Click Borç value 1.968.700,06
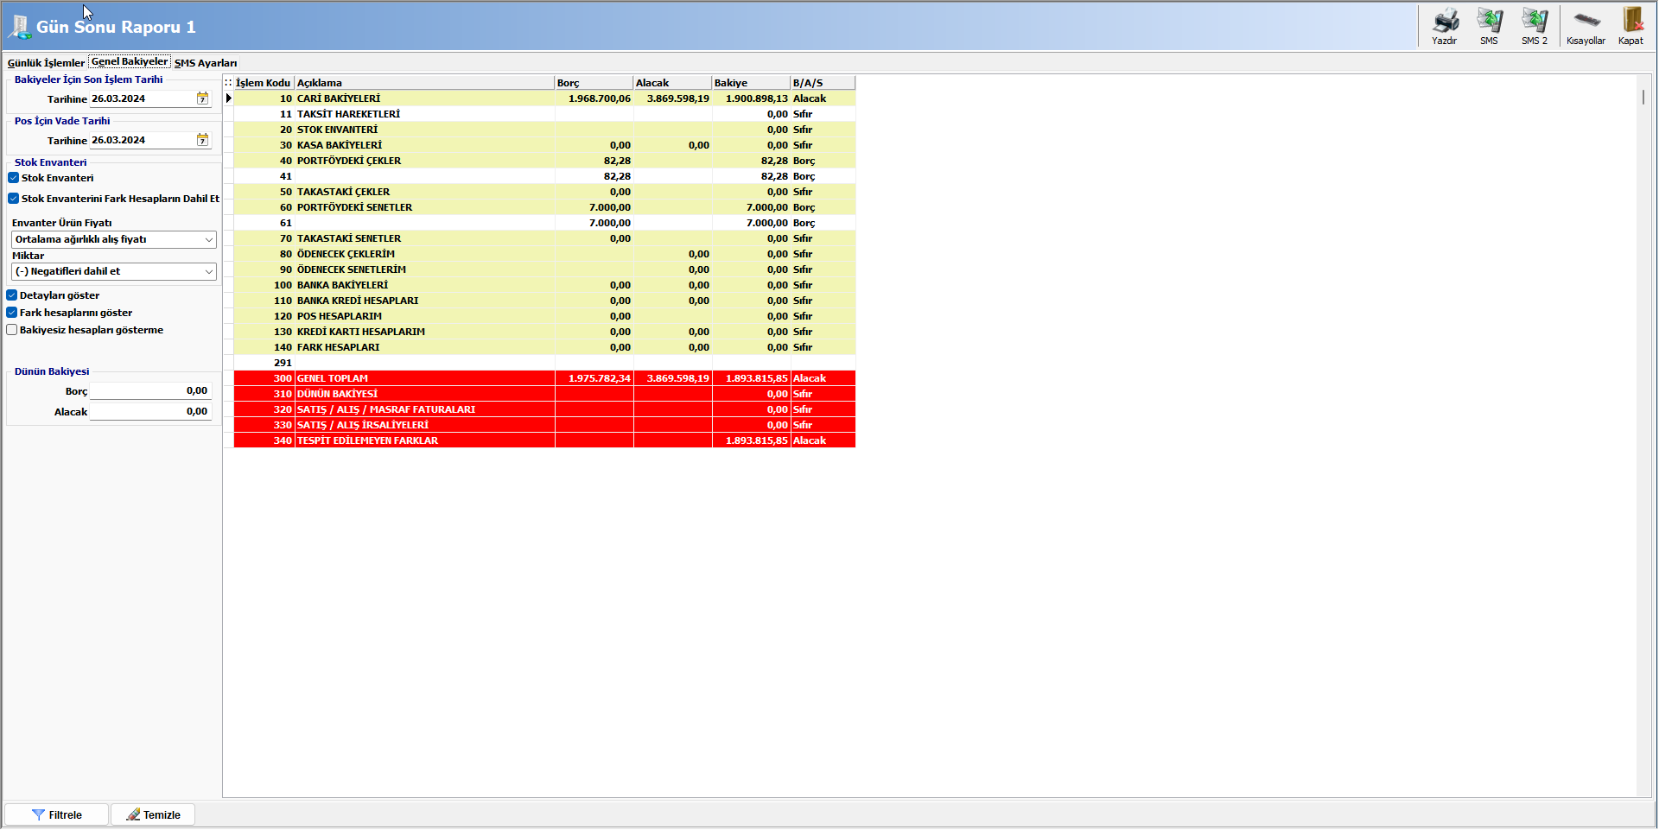The image size is (1659, 830). pos(600,98)
